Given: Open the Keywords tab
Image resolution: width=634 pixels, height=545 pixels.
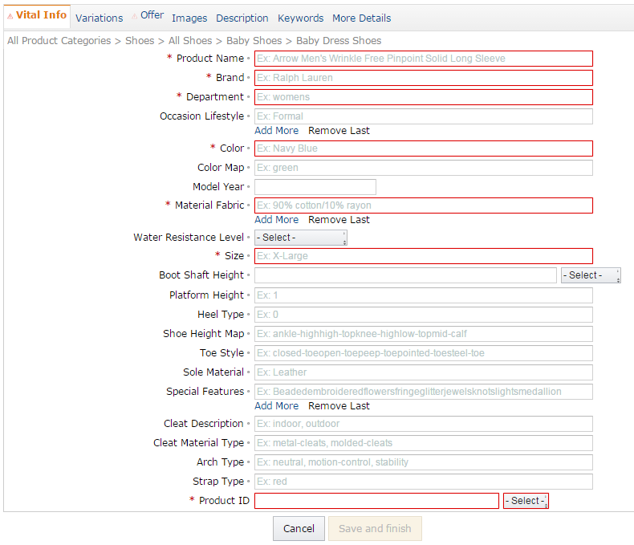Looking at the screenshot, I should tap(300, 18).
